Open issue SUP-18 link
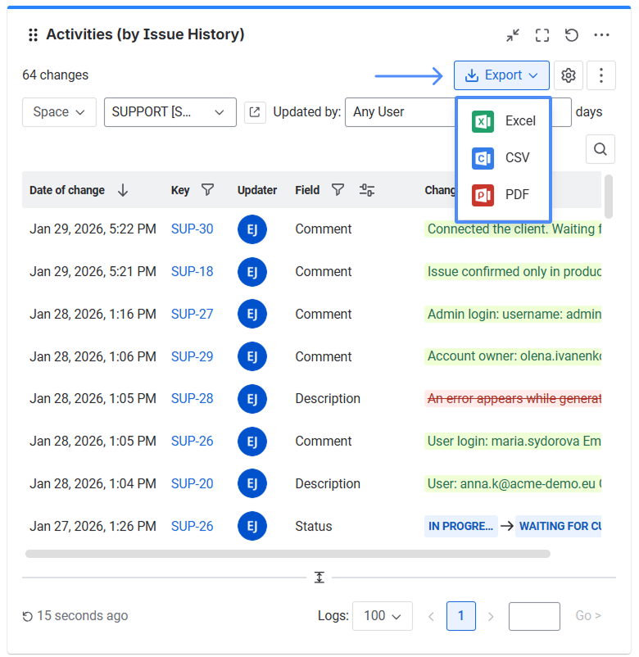The height and width of the screenshot is (657, 639). coord(193,272)
